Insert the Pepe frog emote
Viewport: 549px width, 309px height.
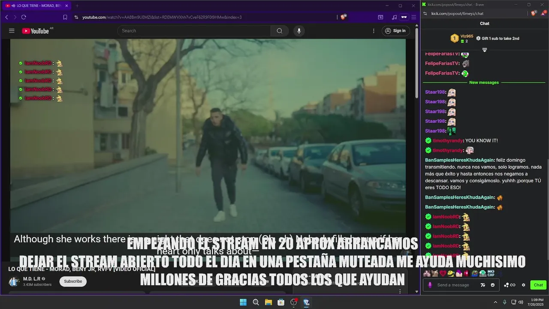coord(475,273)
